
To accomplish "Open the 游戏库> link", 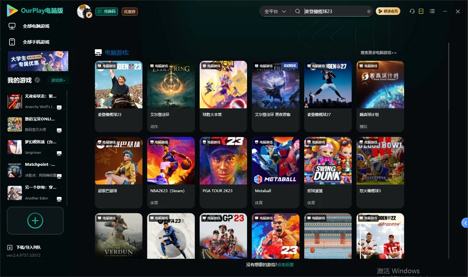I will (x=58, y=80).
